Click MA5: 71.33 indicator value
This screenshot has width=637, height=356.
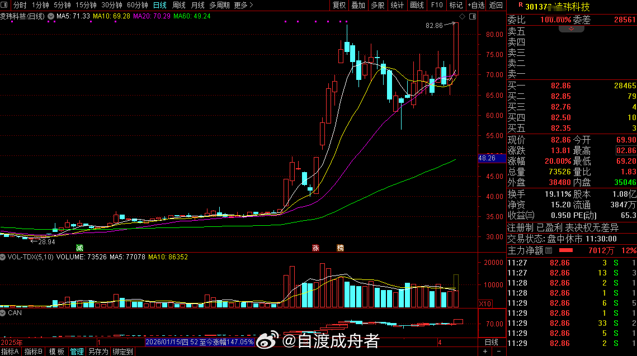tap(73, 16)
